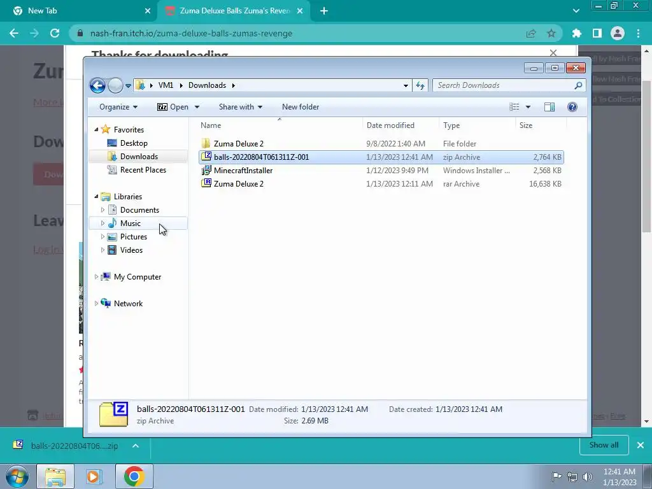Expand the My Computer node arrow
The image size is (652, 489).
97,277
